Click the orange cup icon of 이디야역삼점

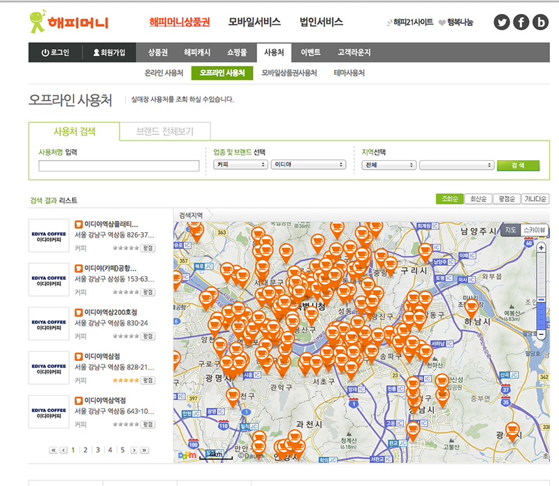click(x=78, y=357)
